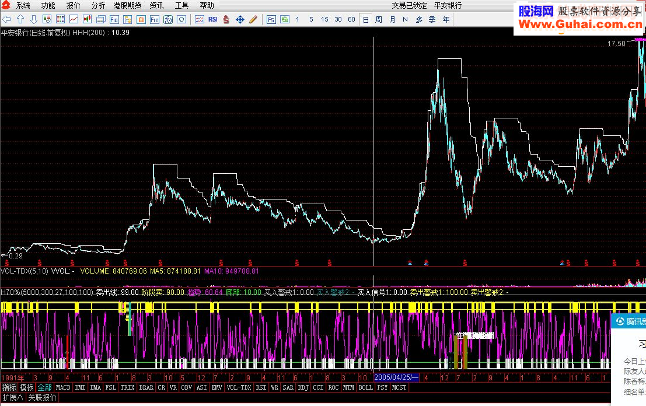This screenshot has width=646, height=406.
Task: Open the checklist report toolbar icon
Action: pyautogui.click(x=47, y=19)
